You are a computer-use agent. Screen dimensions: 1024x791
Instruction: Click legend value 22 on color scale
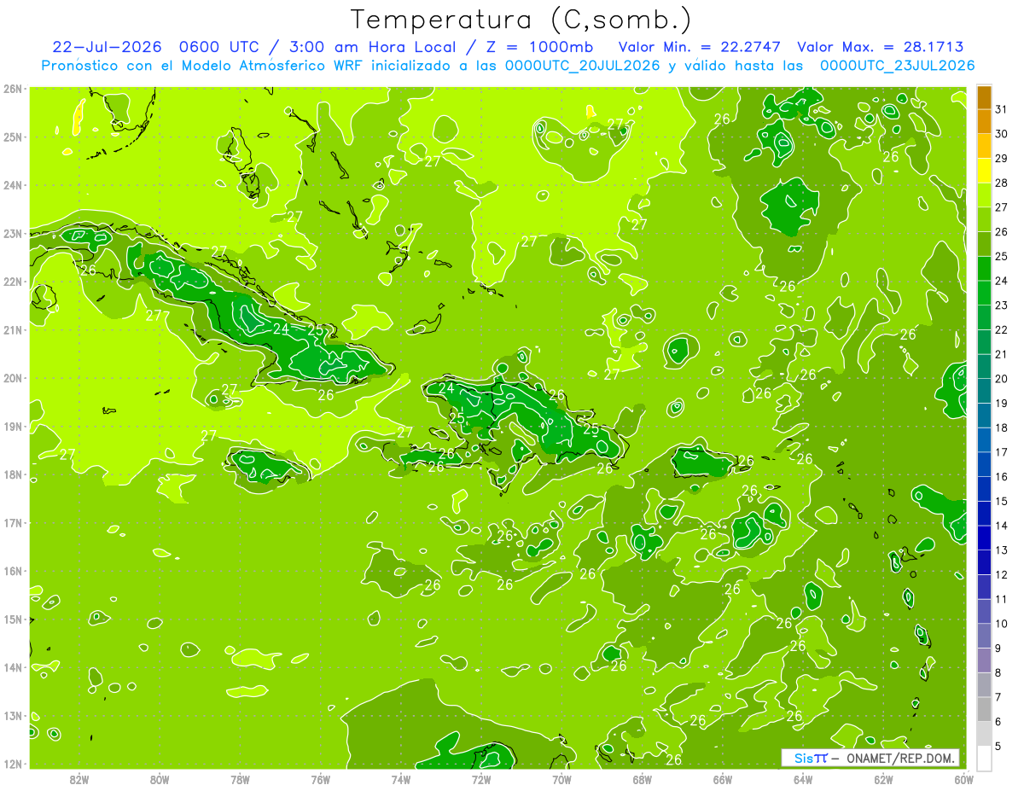[x=1001, y=330]
